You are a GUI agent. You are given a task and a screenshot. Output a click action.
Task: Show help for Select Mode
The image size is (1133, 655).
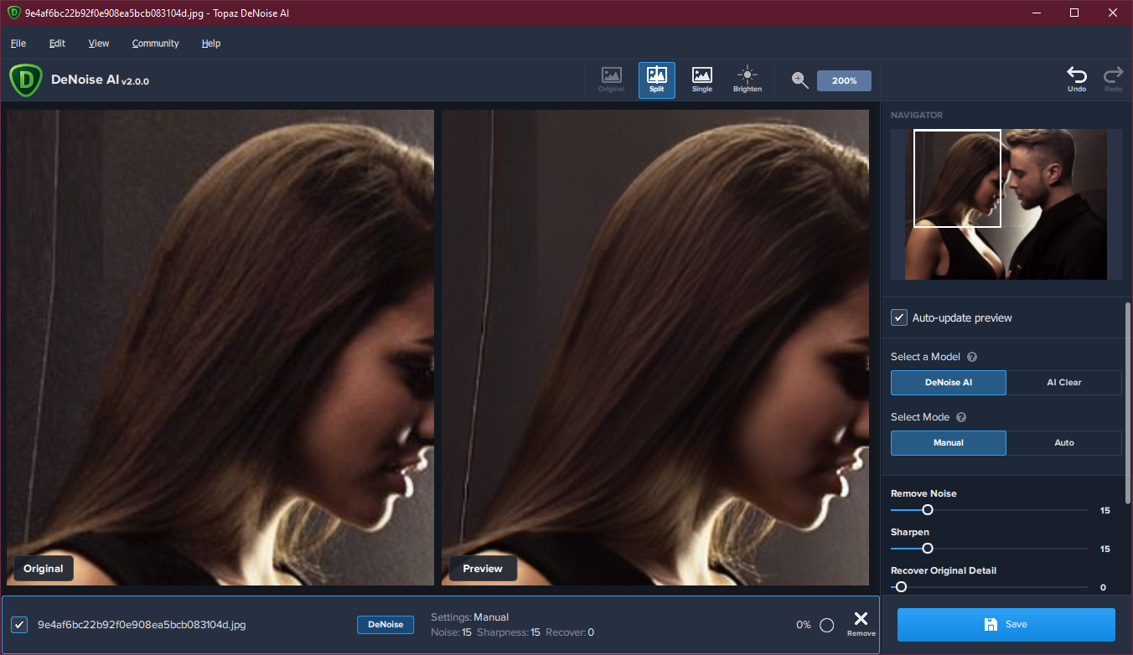coord(961,417)
